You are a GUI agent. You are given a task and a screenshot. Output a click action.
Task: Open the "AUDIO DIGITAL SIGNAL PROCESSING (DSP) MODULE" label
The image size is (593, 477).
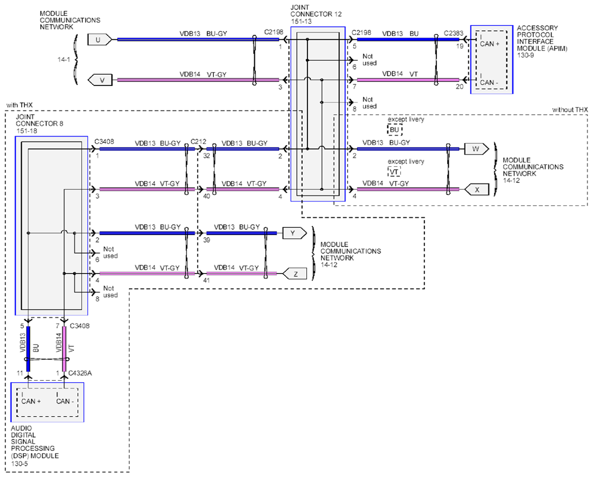tap(35, 442)
